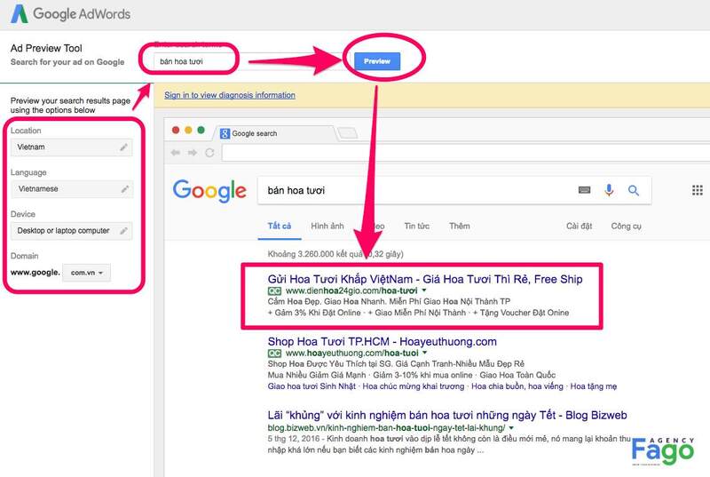Click the browser reload icon in preview
The height and width of the screenshot is (477, 710).
click(209, 153)
